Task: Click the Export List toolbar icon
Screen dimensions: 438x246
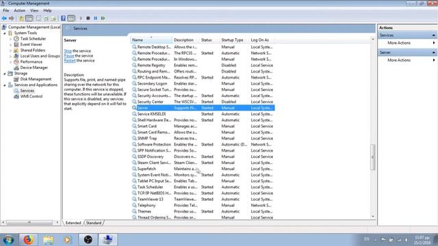Action: point(53,18)
